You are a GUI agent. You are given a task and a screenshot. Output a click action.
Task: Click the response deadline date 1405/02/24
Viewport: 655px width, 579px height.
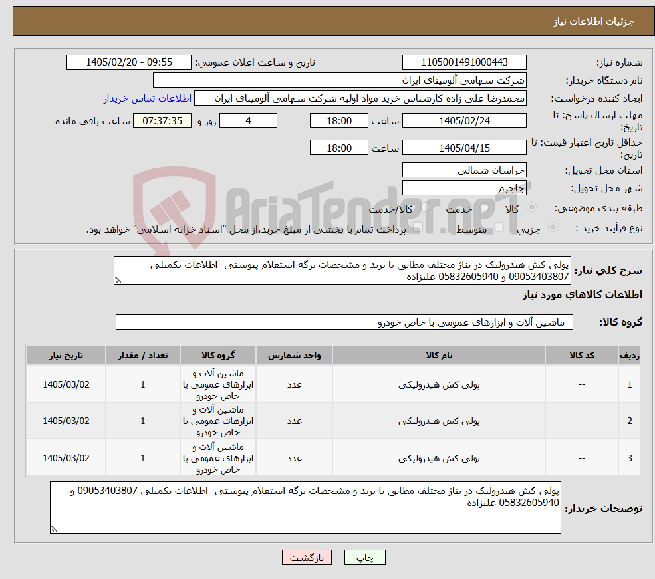coord(464,120)
